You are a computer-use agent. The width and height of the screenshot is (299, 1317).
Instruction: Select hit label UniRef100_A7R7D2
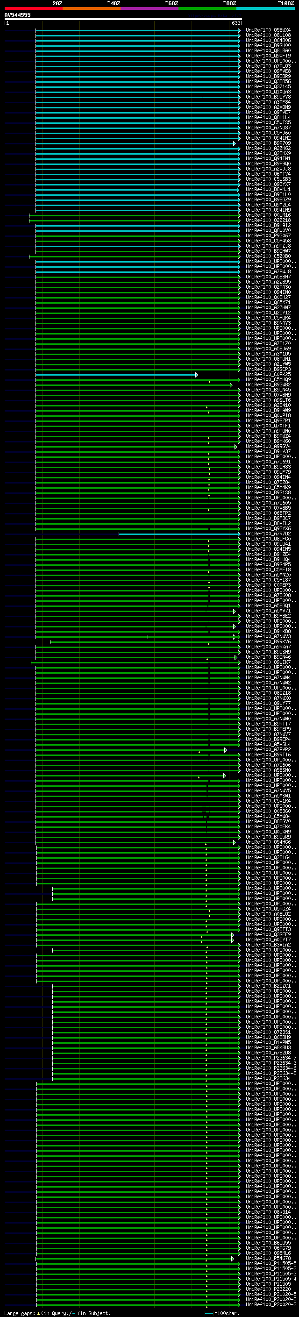[268, 534]
